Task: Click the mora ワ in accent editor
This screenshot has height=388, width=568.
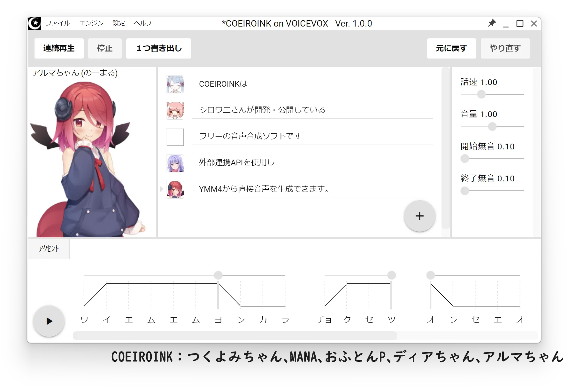Action: 84,320
